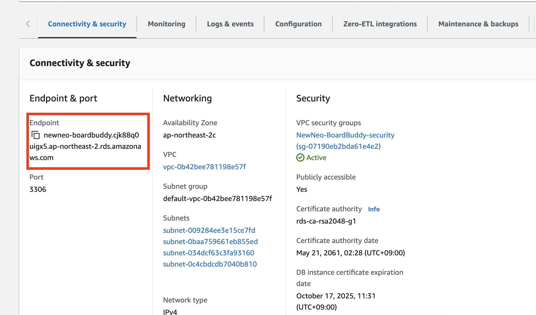This screenshot has height=315, width=536.
Task: Open the Maintenance & backups tab
Action: click(478, 24)
